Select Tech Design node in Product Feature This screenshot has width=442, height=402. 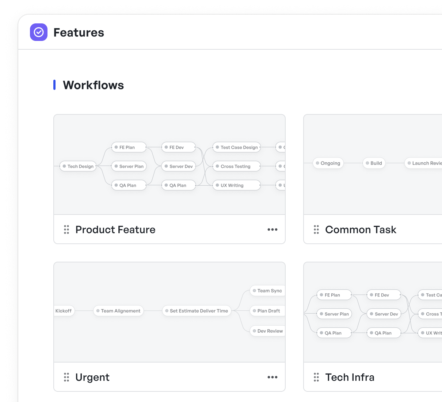pyautogui.click(x=78, y=166)
